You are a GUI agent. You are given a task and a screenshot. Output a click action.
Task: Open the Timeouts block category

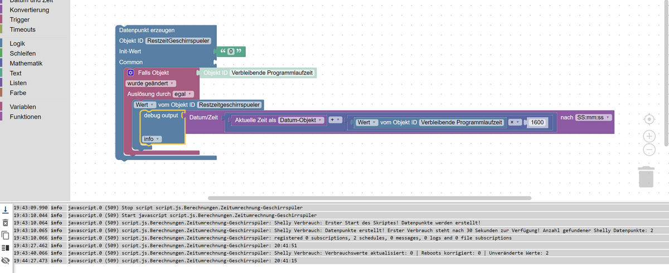[x=22, y=29]
